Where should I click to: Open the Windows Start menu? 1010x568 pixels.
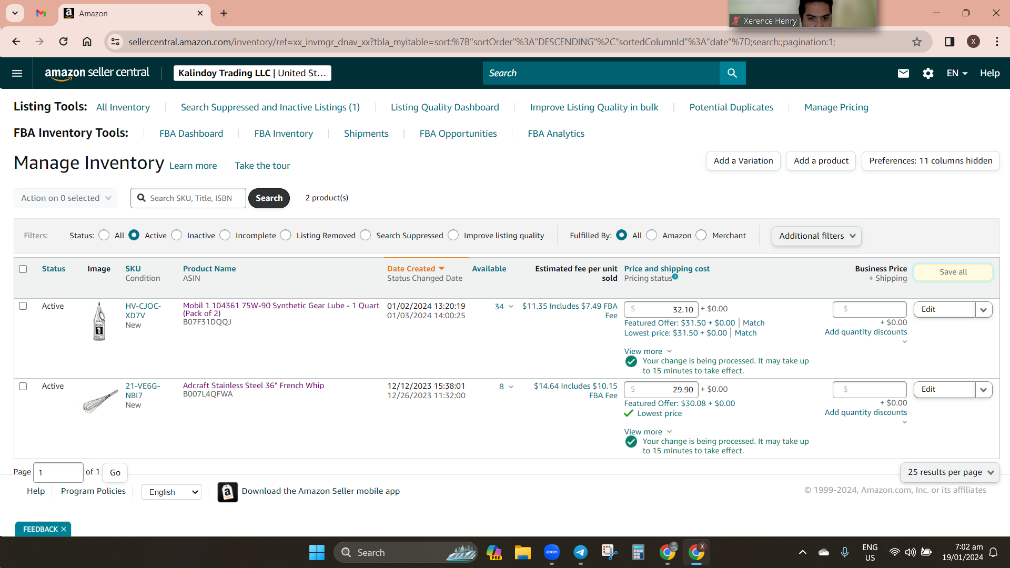tap(317, 552)
